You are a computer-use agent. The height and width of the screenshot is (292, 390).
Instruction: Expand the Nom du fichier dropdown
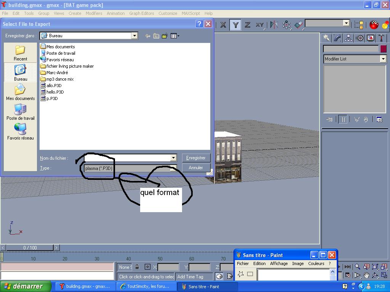coord(173,158)
